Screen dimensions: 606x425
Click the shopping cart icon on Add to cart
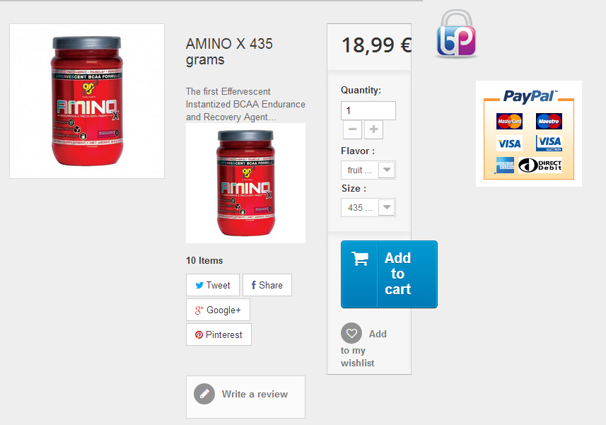[x=360, y=259]
